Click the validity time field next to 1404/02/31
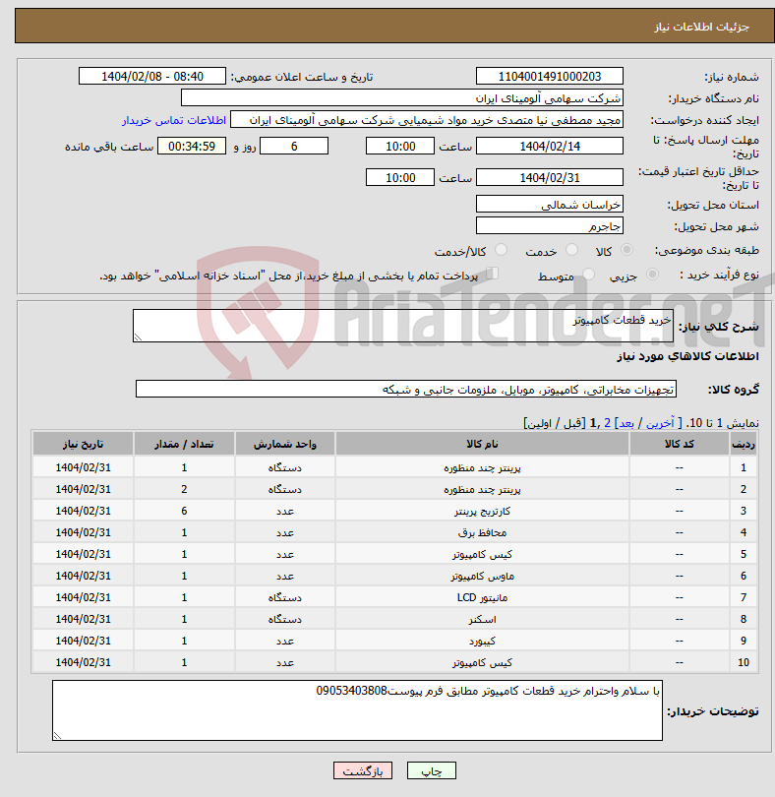This screenshot has width=775, height=797. click(400, 178)
